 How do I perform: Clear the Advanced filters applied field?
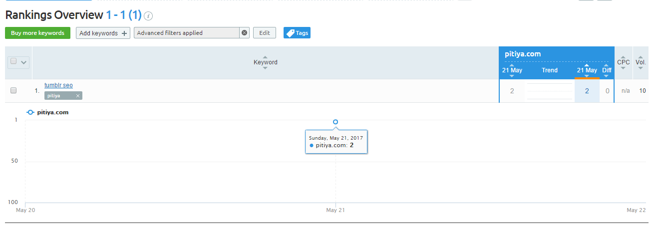(244, 33)
